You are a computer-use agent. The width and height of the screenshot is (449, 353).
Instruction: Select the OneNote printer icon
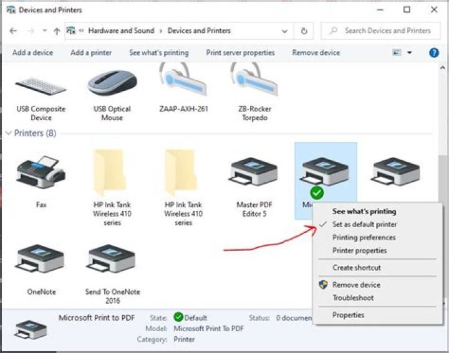click(40, 258)
